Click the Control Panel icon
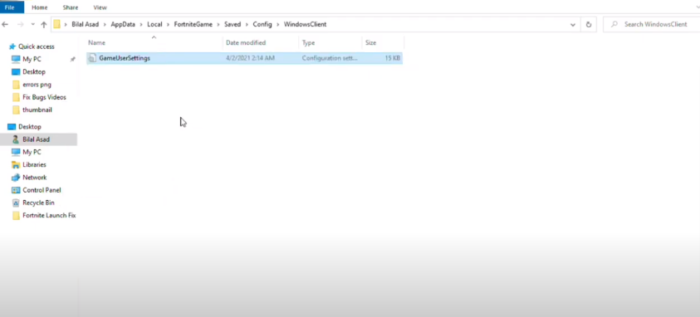This screenshot has width=700, height=317. coord(16,190)
